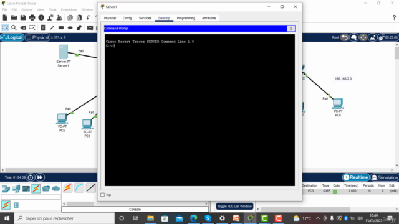
Task: Create a new cluster cloud icon
Action: pos(354,37)
